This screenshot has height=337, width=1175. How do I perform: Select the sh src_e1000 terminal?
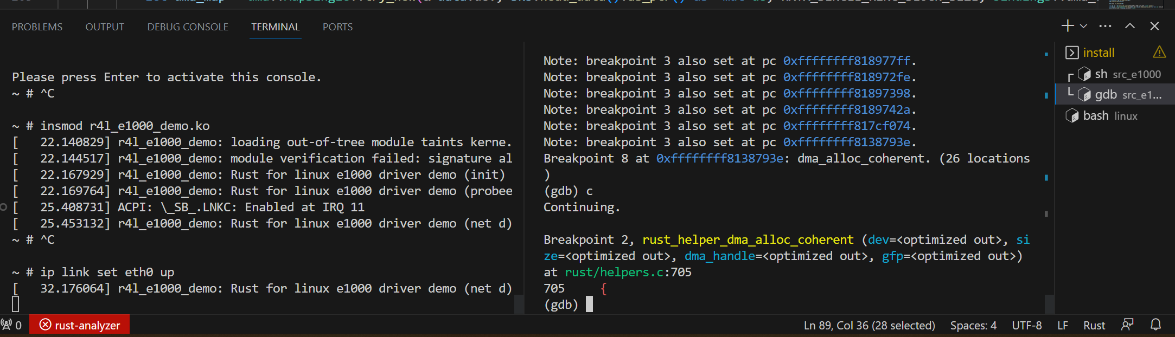(1120, 74)
